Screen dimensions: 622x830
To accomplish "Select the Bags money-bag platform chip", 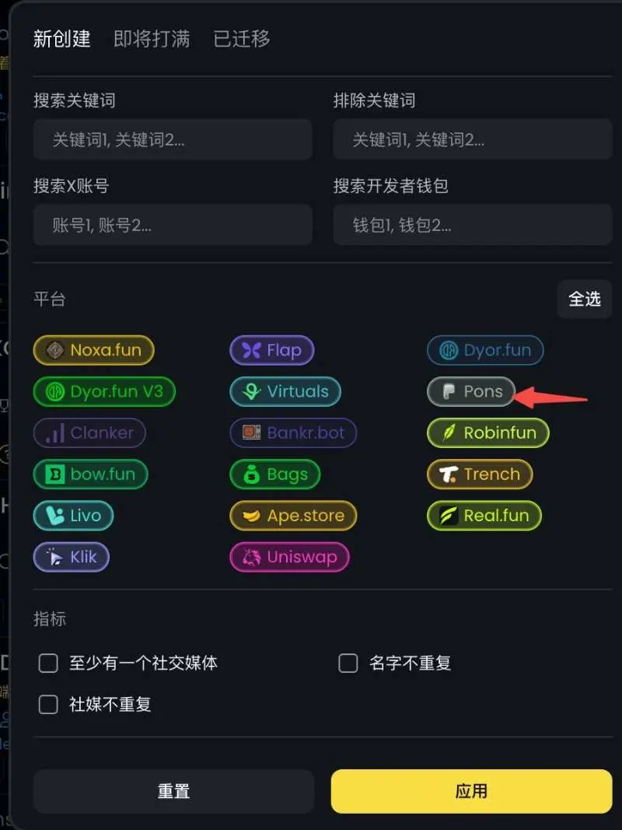I will pos(275,475).
